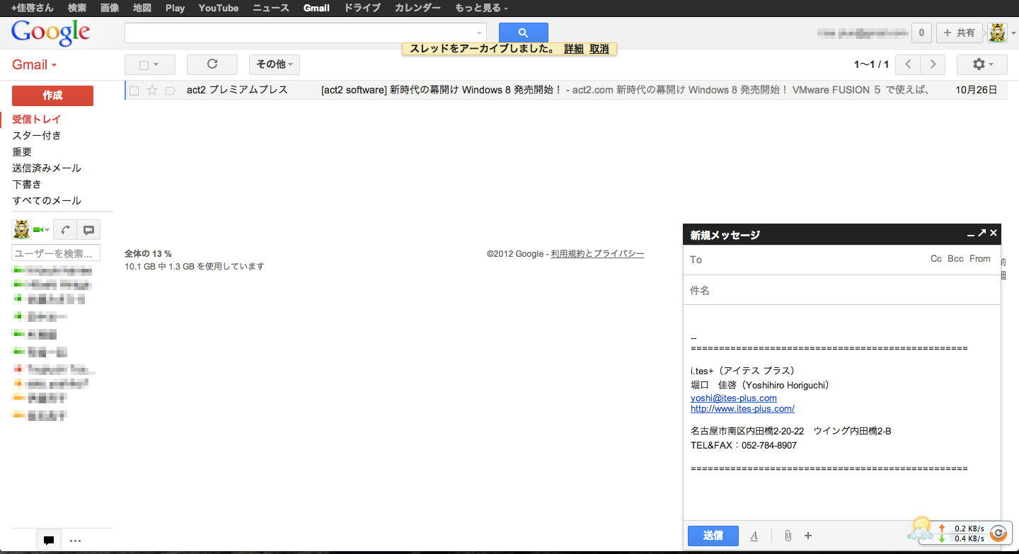The width and height of the screenshot is (1019, 554).
Task: Toggle importance marker on act2 email
Action: pos(170,91)
